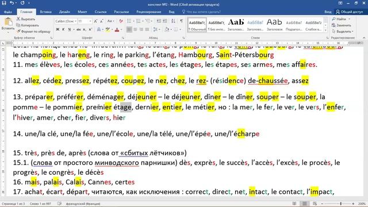Increase font size with A-up icon
Image resolution: width=368 pixels, height=207 pixels.
(95, 21)
